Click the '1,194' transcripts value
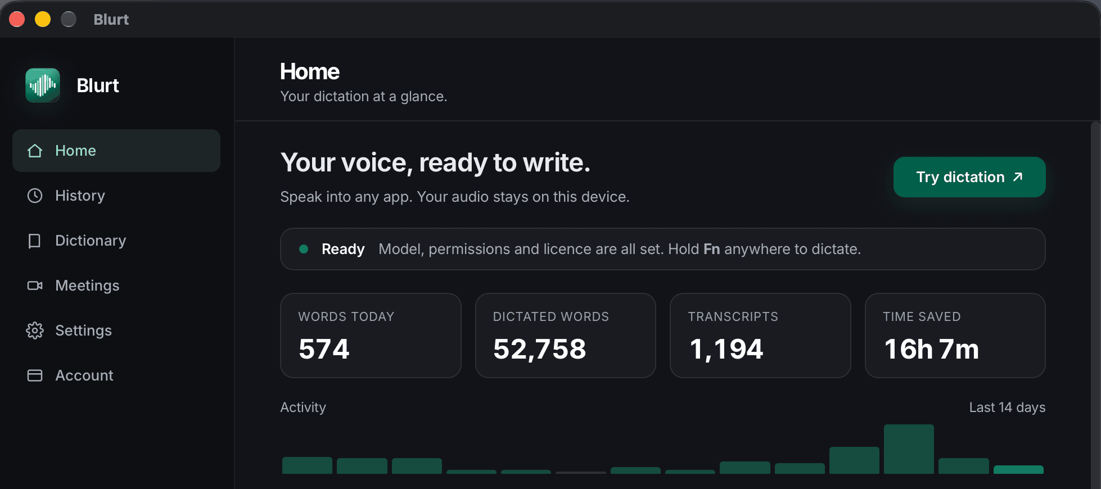 tap(726, 349)
